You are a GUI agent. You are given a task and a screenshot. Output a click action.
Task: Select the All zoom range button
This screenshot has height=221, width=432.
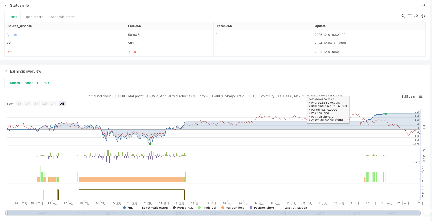62,104
